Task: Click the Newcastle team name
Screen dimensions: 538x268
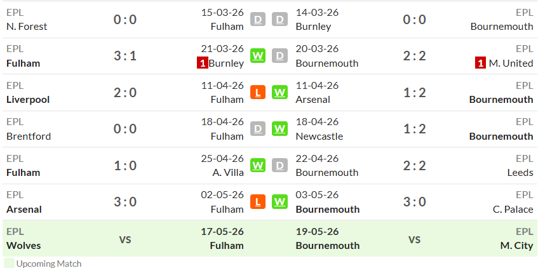Action: pyautogui.click(x=319, y=137)
